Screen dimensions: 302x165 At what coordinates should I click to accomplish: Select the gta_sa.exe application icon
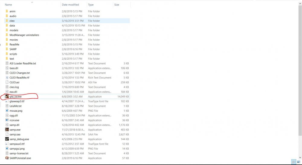[7, 96]
